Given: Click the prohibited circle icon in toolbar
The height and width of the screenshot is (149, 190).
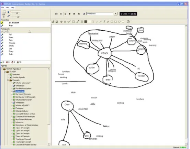Looking at the screenshot, I should 128,22.
